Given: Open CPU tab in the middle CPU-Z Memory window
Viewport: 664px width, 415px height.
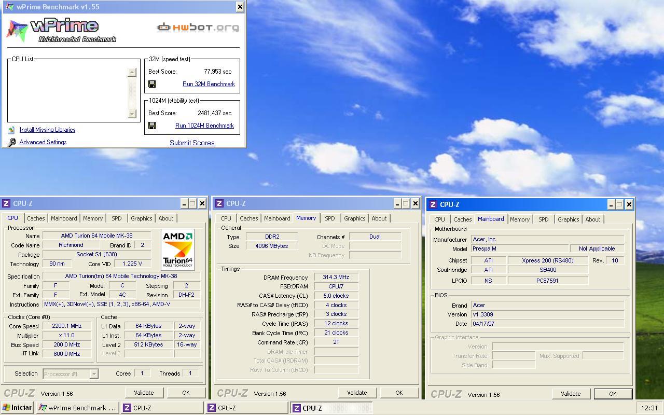Looking at the screenshot, I should pos(226,218).
